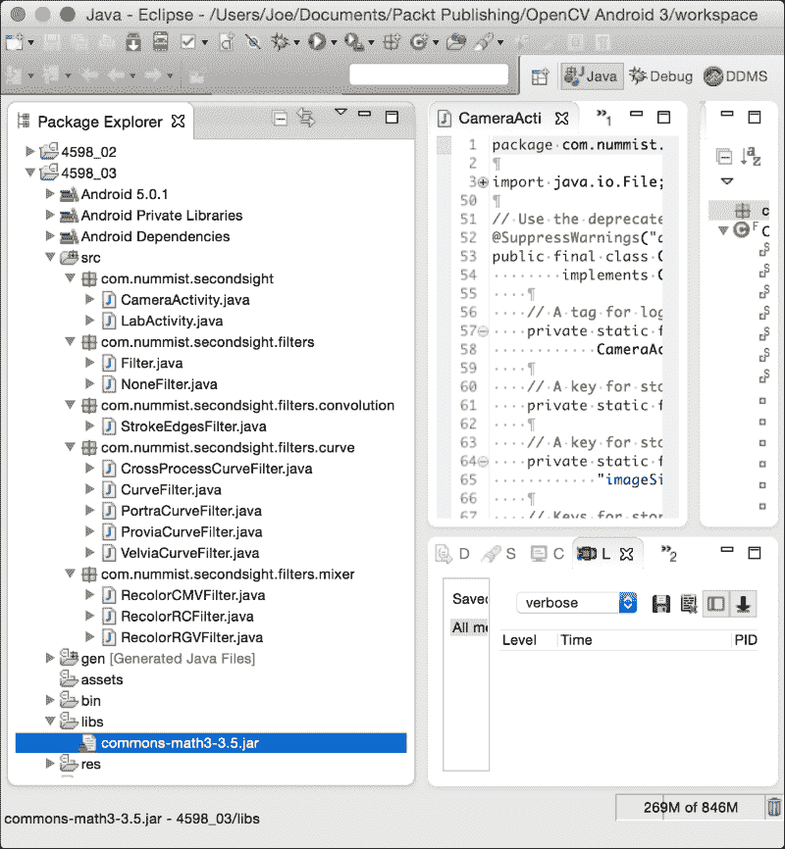This screenshot has height=849, width=785.
Task: Toggle the checkmark icon in the main toolbar
Action: tap(187, 43)
